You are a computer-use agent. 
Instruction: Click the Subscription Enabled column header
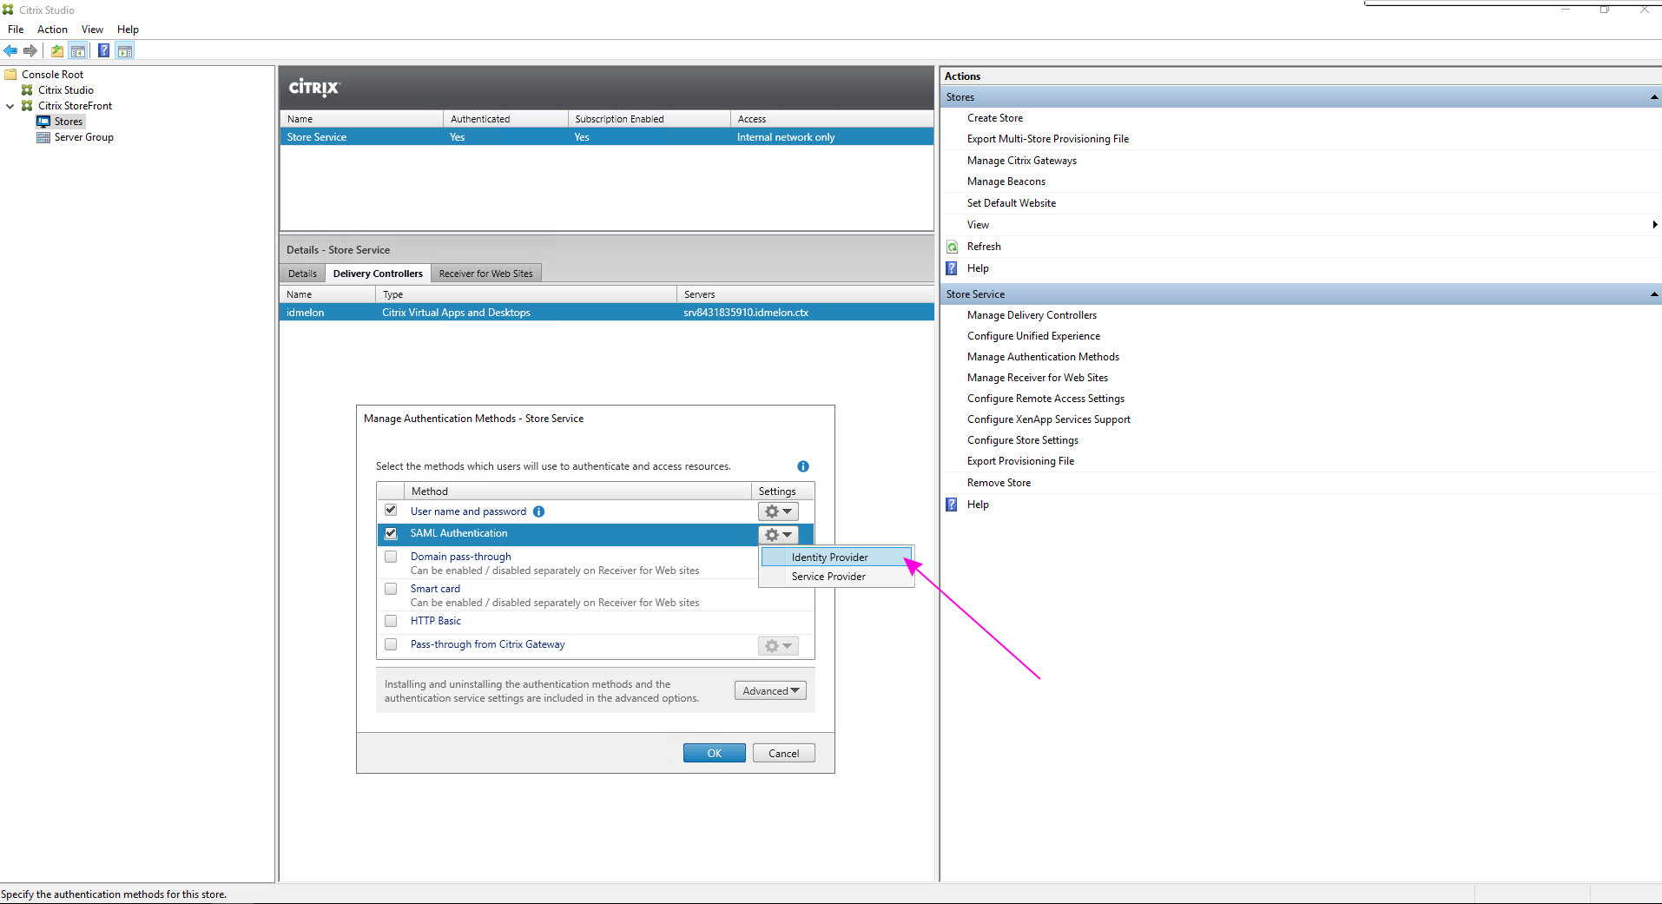coord(649,119)
